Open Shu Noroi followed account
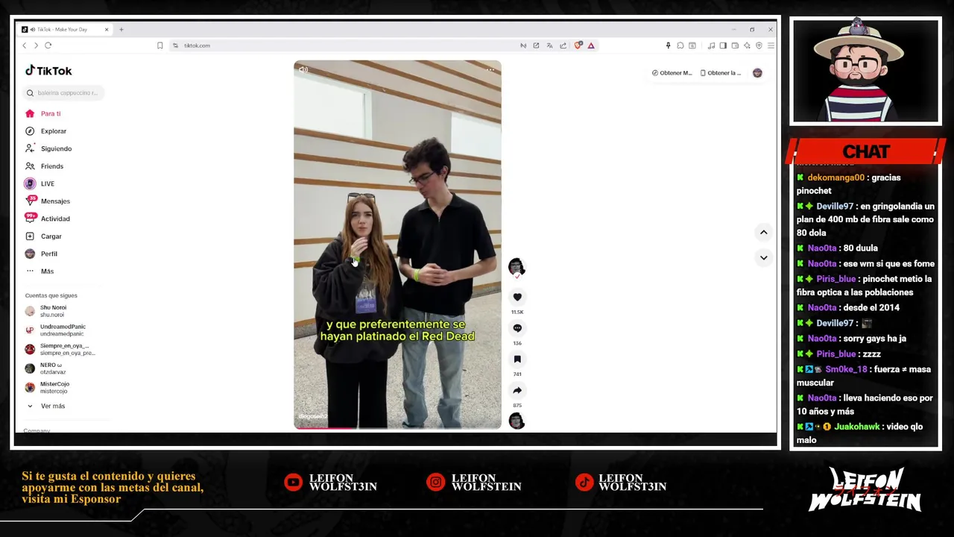Screen dimensions: 954x537 click(x=46, y=311)
